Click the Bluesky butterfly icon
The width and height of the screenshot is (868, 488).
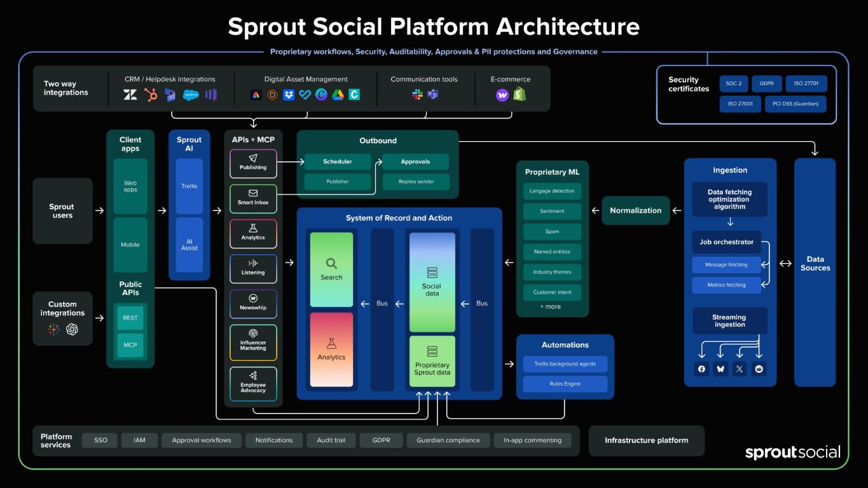click(720, 369)
